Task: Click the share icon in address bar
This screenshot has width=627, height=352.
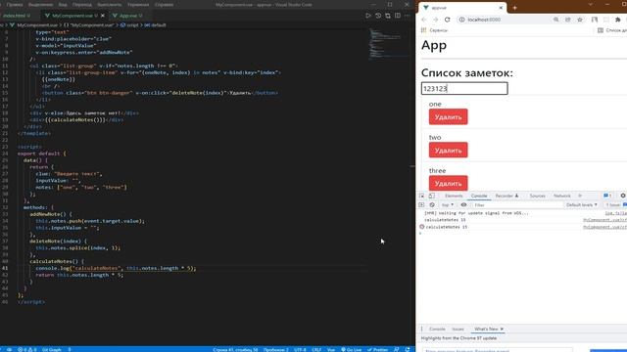Action: pos(567,20)
